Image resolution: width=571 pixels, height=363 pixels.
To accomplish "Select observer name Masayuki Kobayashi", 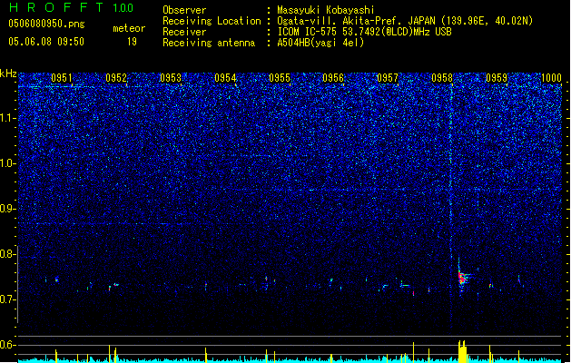I will point(326,10).
